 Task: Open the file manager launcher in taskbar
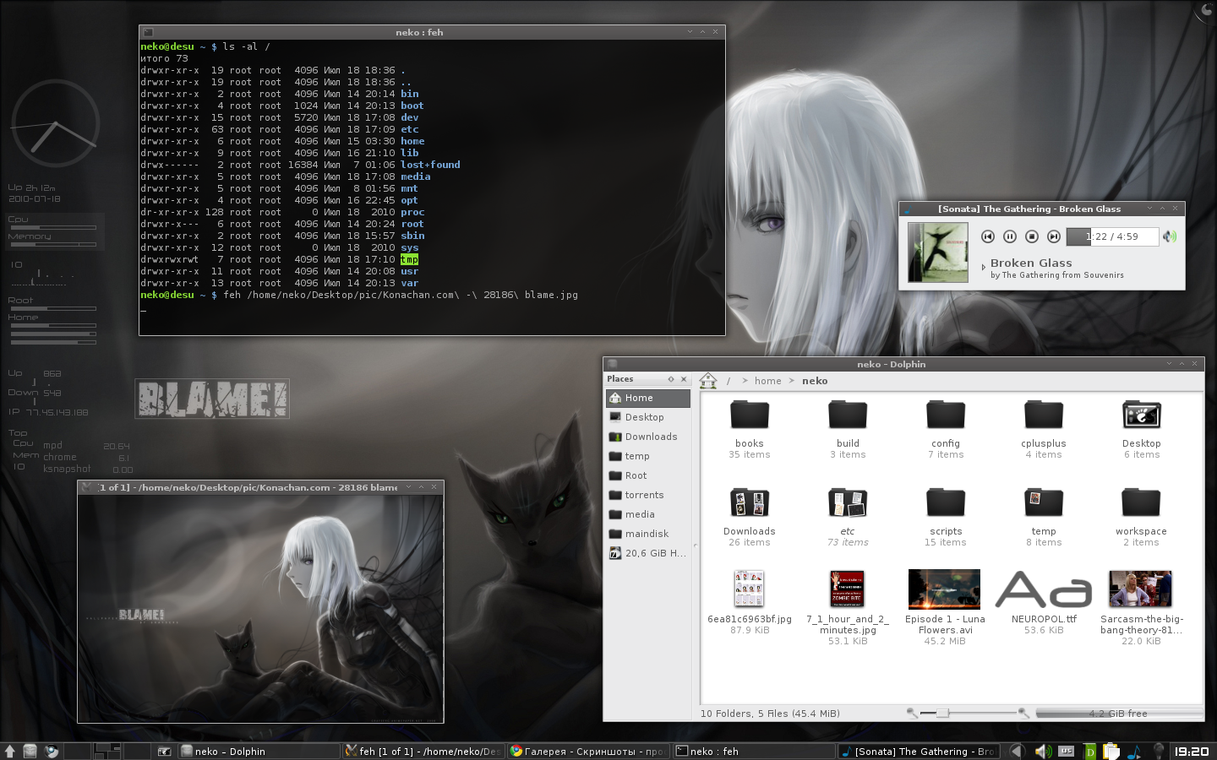(x=30, y=751)
